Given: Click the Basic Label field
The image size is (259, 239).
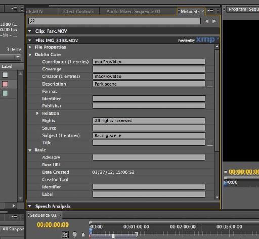Looking at the screenshot, I should (x=149, y=194).
